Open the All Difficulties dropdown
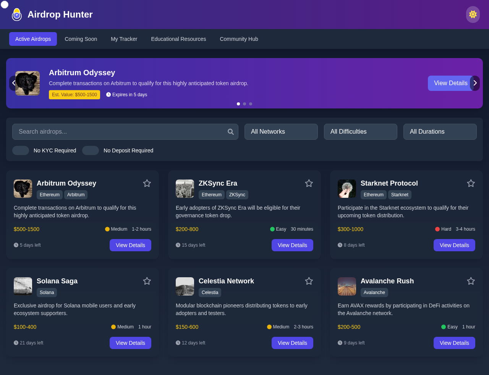The height and width of the screenshot is (375, 489). [x=360, y=131]
